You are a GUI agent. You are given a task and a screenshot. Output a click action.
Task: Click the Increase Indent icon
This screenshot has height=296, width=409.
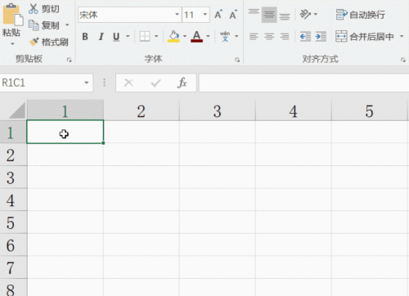coord(321,36)
